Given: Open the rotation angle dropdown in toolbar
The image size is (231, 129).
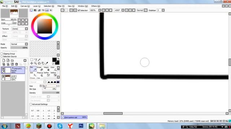Looking at the screenshot, I should point(123,10).
